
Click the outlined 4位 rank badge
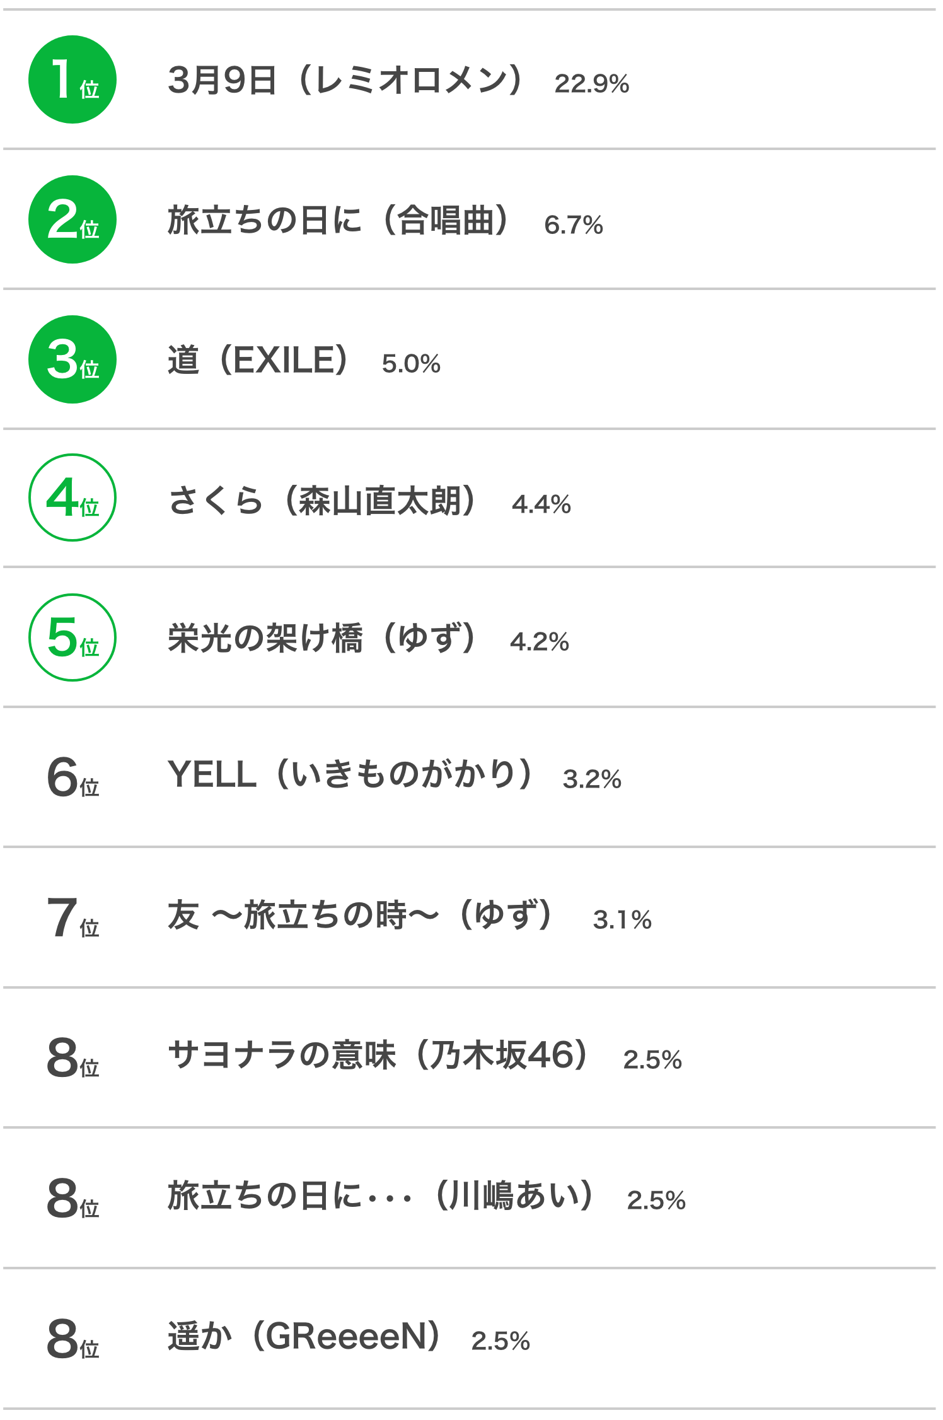pos(72,498)
